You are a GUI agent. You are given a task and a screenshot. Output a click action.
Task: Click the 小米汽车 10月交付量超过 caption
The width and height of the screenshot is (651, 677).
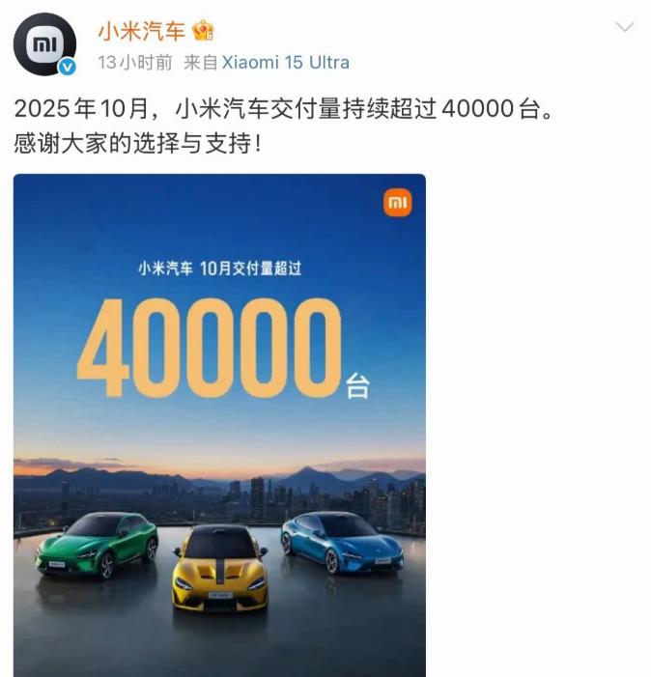click(219, 268)
